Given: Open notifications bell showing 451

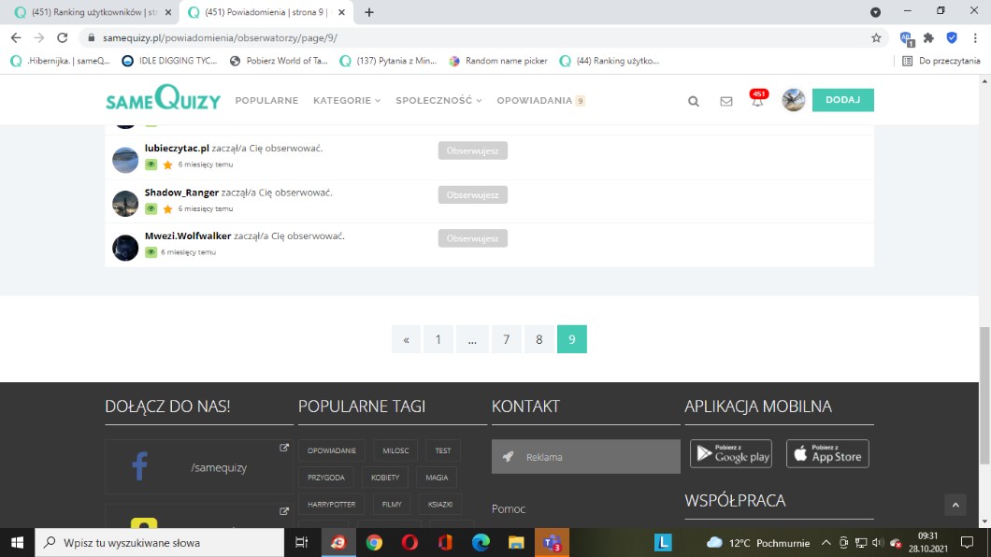Looking at the screenshot, I should [757, 100].
